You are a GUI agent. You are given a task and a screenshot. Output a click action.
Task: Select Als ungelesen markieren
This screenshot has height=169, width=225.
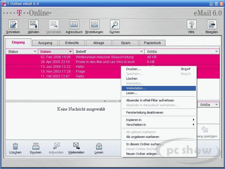pos(159,137)
